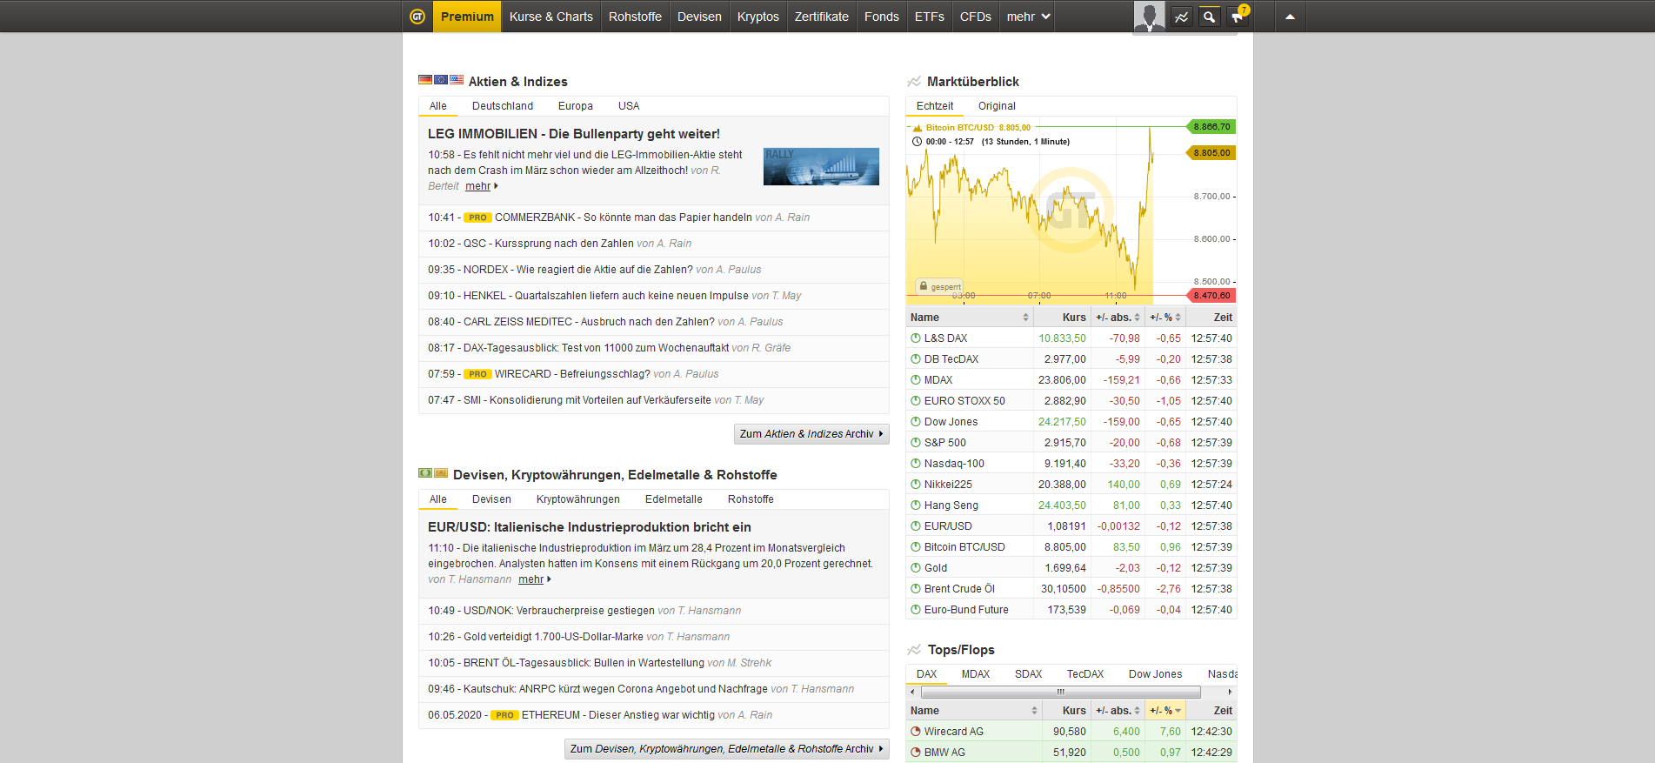Sort Marktüberblick table by +/- %
This screenshot has height=763, width=1655.
coord(1165,318)
